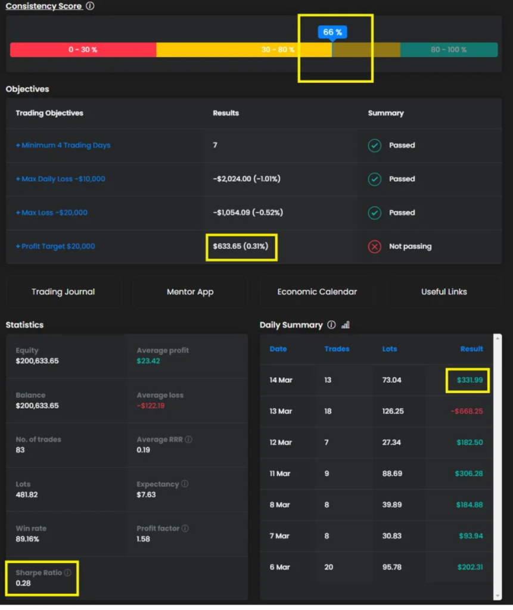Click the Not passing red X icon
The width and height of the screenshot is (513, 610).
374,246
